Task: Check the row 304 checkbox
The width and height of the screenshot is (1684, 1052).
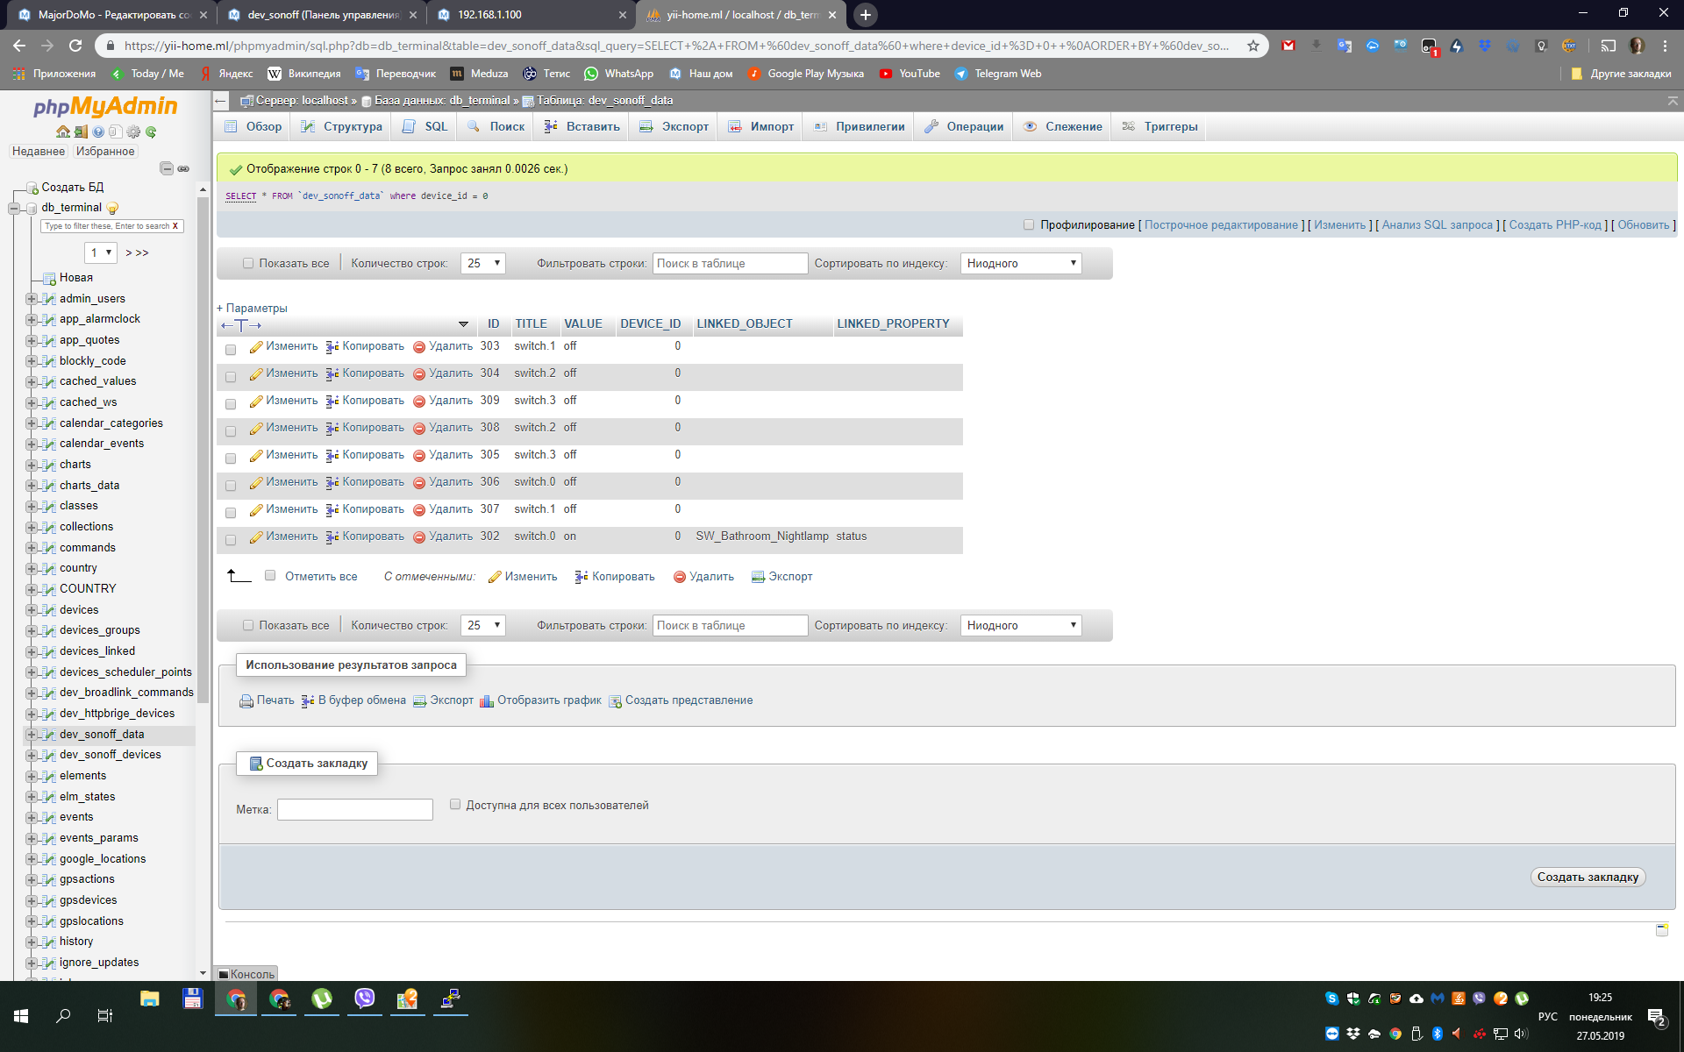Action: coord(231,377)
